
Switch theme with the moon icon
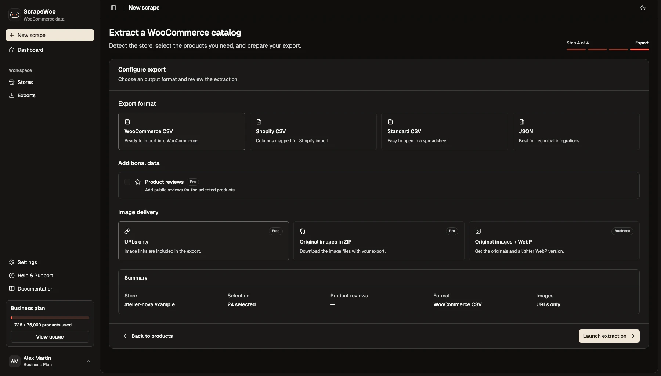point(643,8)
